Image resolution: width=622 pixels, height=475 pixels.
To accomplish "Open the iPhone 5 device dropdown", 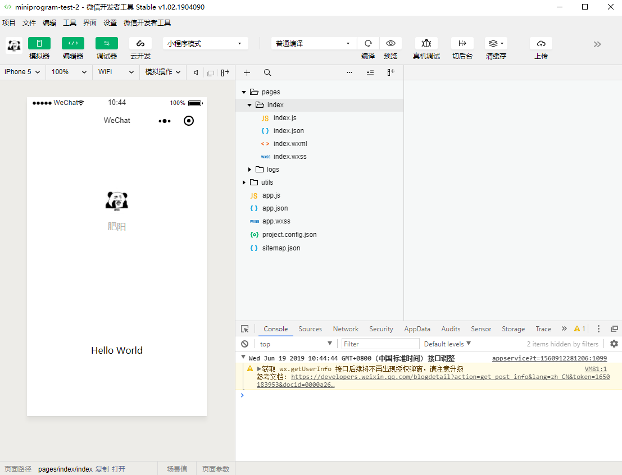I will pyautogui.click(x=22, y=72).
